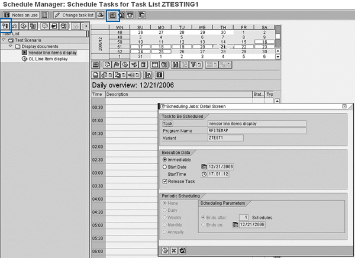Uncheck the Release Task checkbox
This screenshot has height=258, width=355.
[164, 181]
